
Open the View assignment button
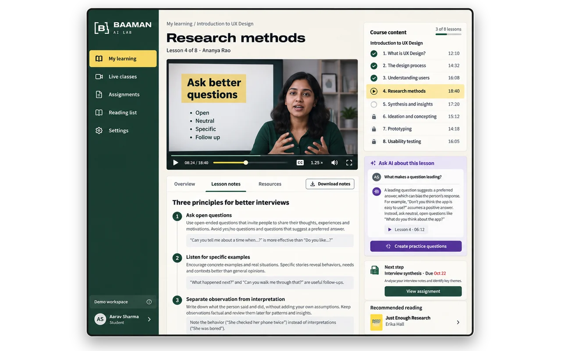tap(423, 291)
